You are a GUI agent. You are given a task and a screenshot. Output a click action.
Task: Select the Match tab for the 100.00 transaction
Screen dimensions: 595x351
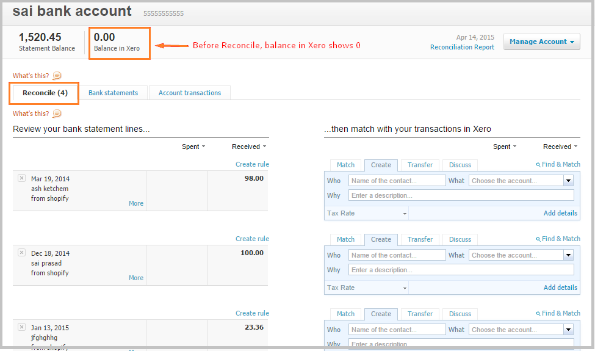tap(345, 239)
